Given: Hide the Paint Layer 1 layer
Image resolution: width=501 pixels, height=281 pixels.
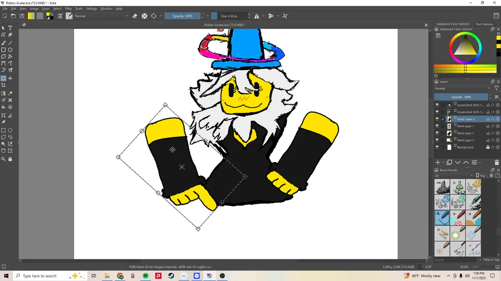Looking at the screenshot, I should tap(437, 126).
